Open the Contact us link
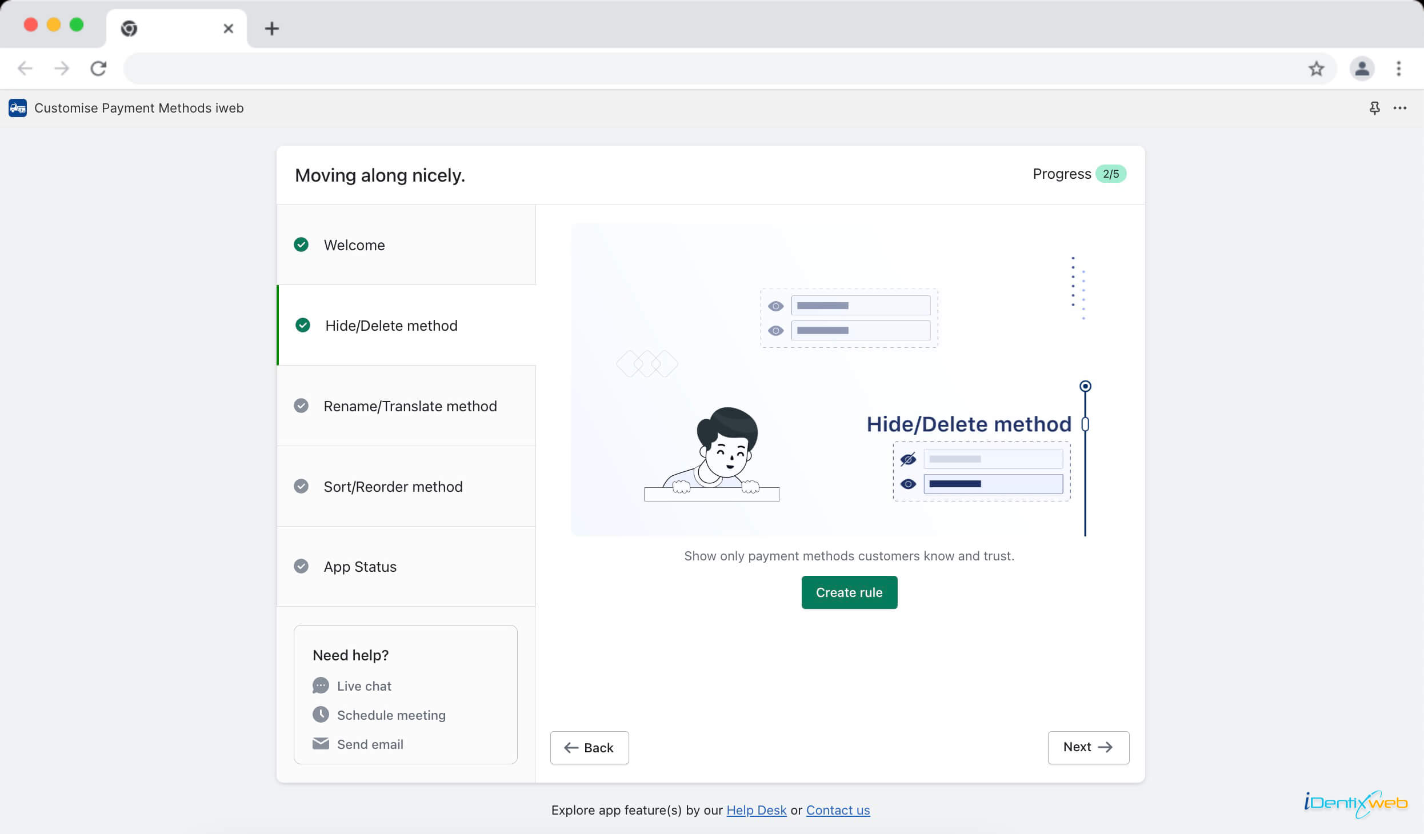This screenshot has width=1424, height=834. click(x=838, y=810)
